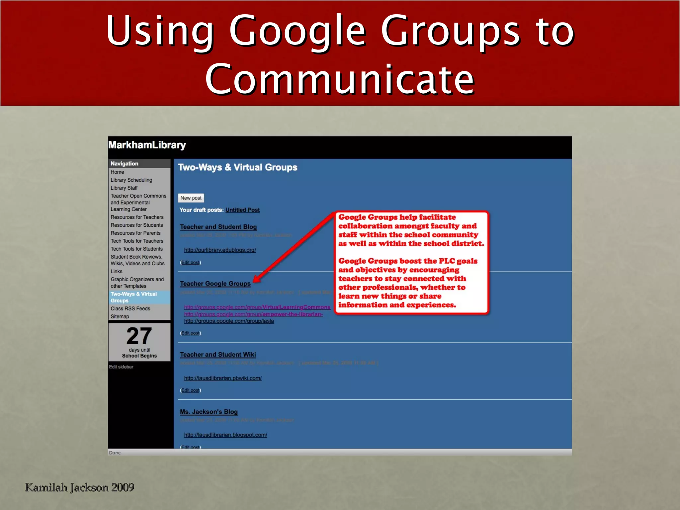The width and height of the screenshot is (680, 510).
Task: Click the Two-Ways & Virtual Groups page heading
Action: point(237,167)
